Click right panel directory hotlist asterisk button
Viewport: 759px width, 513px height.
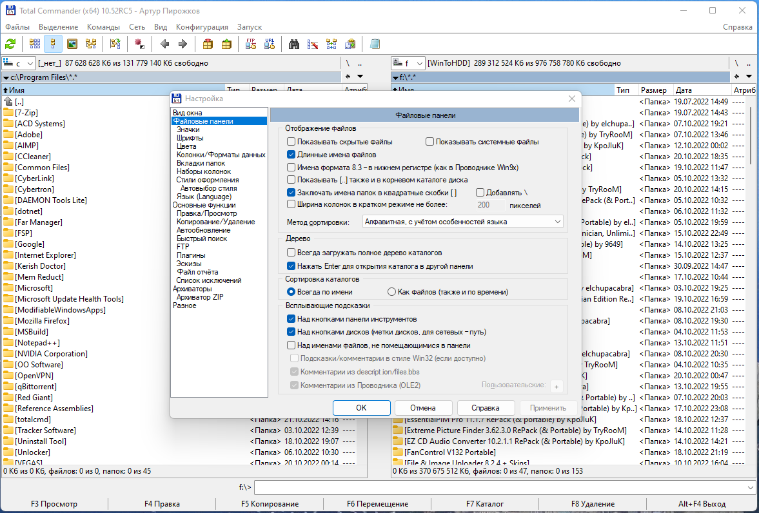(736, 77)
